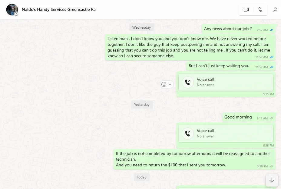Open the in-chat search magnifier
The width and height of the screenshot is (281, 189).
point(275,9)
